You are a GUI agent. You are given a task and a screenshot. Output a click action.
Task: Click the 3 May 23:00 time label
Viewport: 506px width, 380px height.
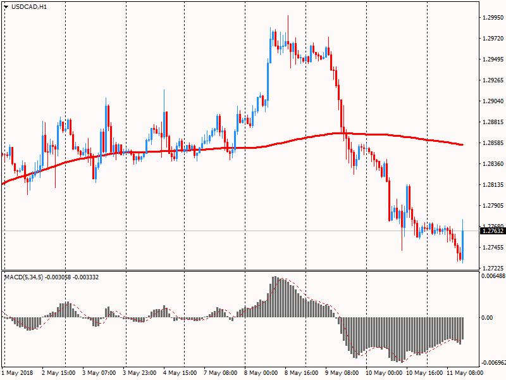(x=139, y=373)
